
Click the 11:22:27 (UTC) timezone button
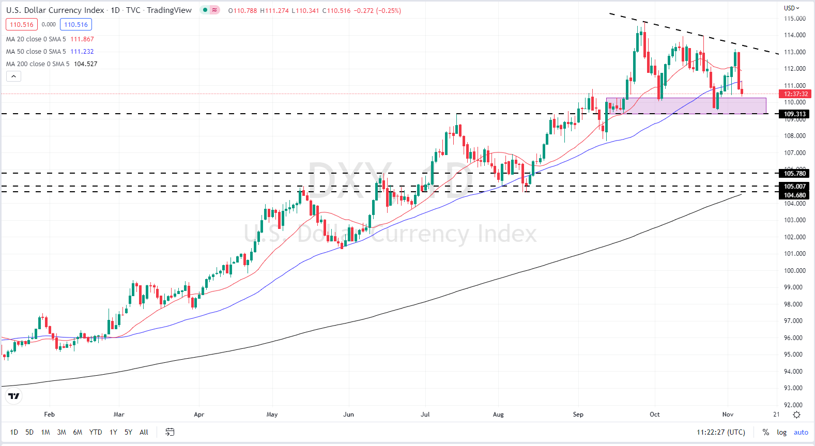(x=720, y=432)
